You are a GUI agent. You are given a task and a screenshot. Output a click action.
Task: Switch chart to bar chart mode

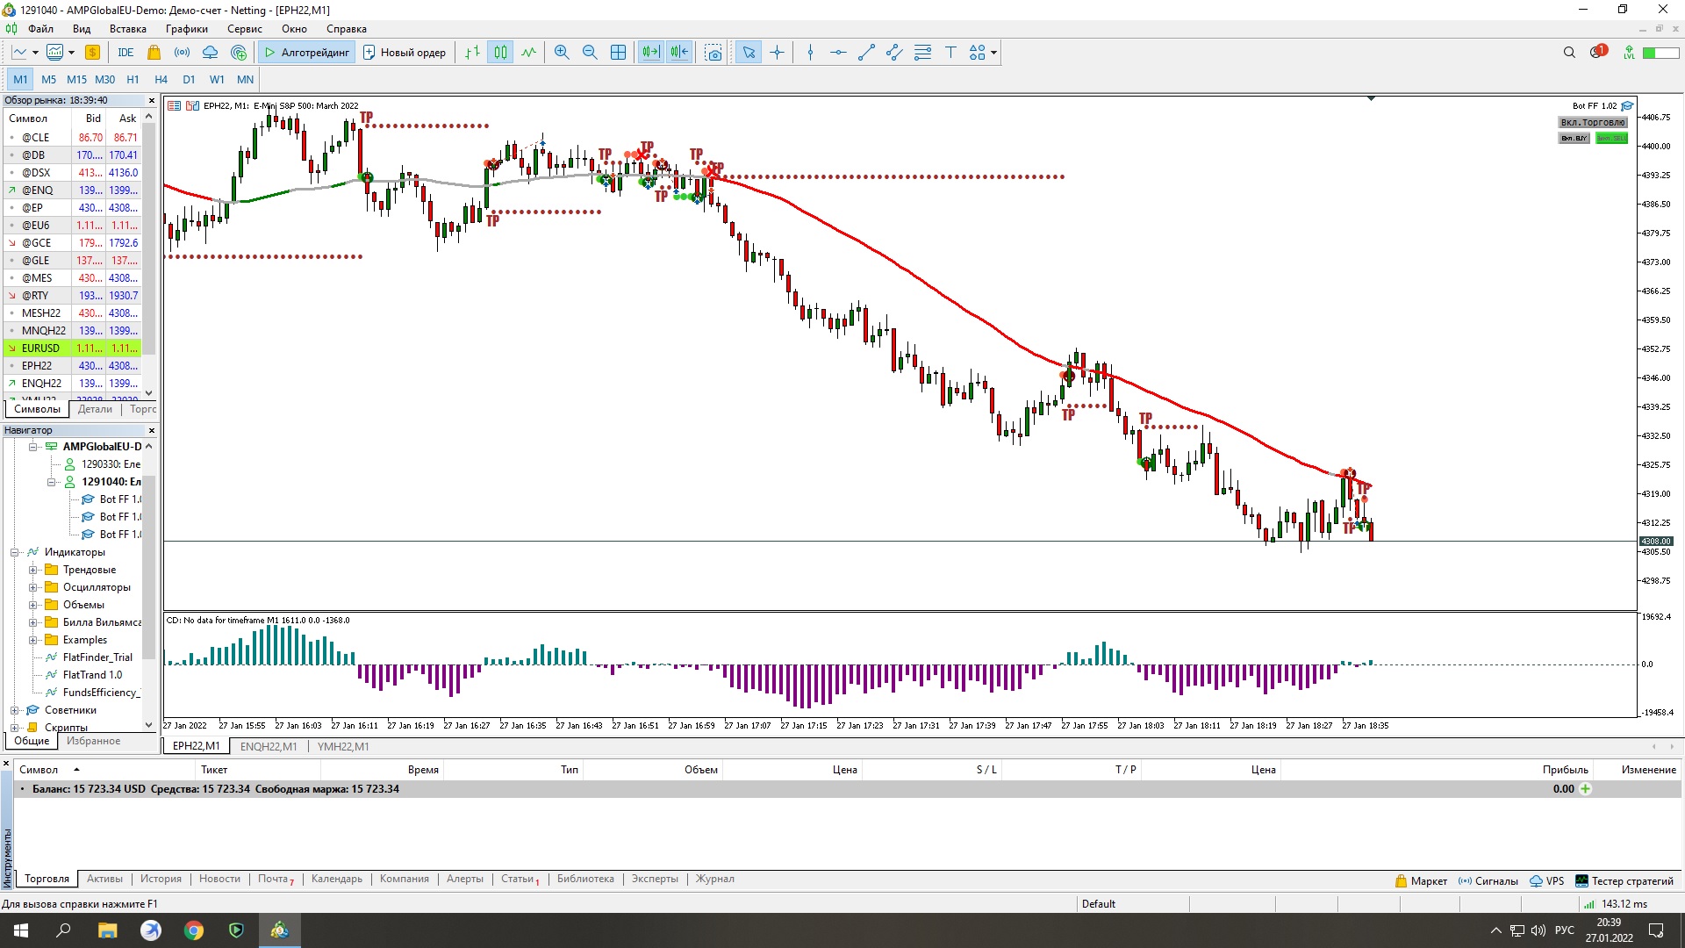click(472, 53)
